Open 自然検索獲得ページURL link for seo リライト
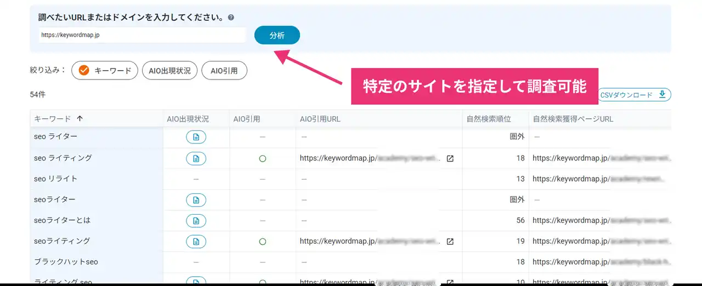The image size is (702, 286). click(x=601, y=179)
